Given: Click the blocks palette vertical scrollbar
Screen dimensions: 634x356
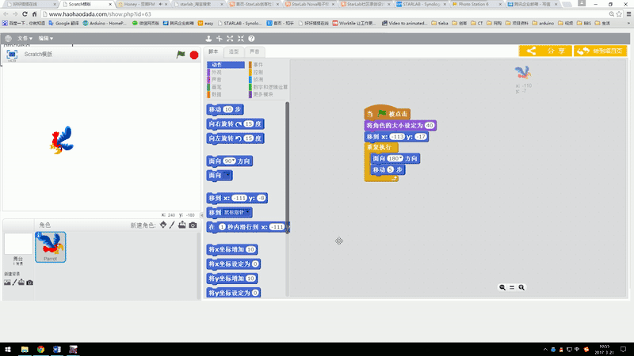Looking at the screenshot, I should [288, 168].
